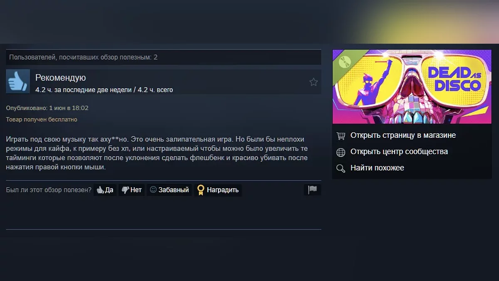This screenshot has height=281, width=499.
Task: Open Открыть центр сообщества link
Action: point(399,152)
